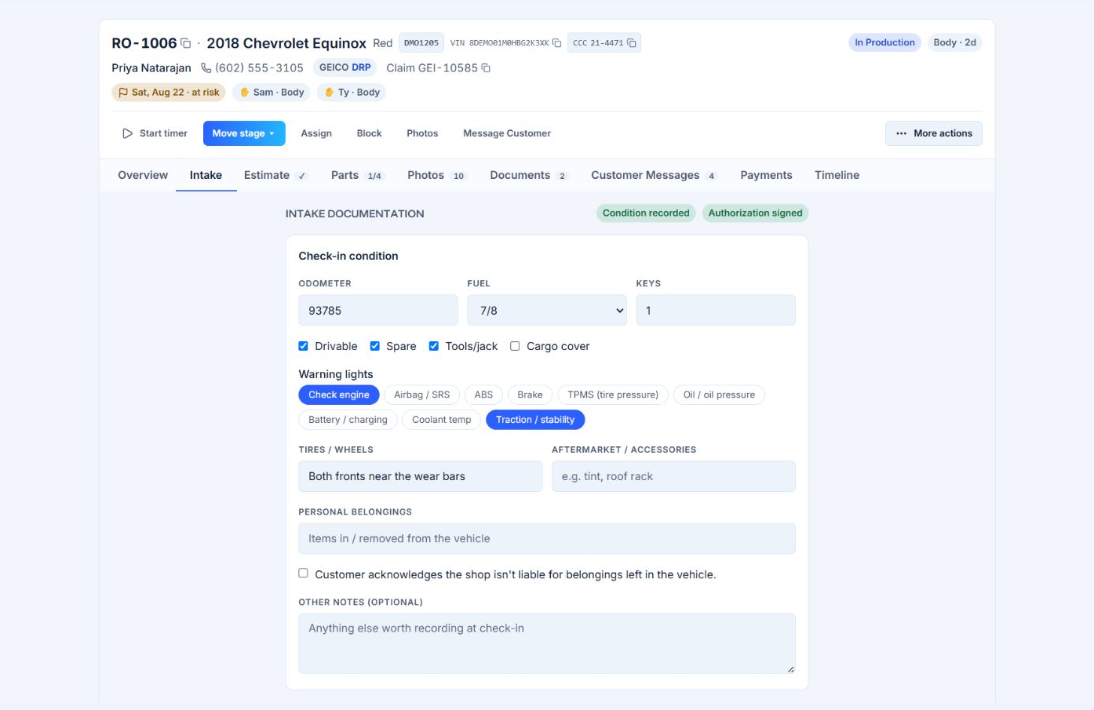The width and height of the screenshot is (1094, 710).
Task: Select the ABS warning light
Action: pyautogui.click(x=483, y=395)
